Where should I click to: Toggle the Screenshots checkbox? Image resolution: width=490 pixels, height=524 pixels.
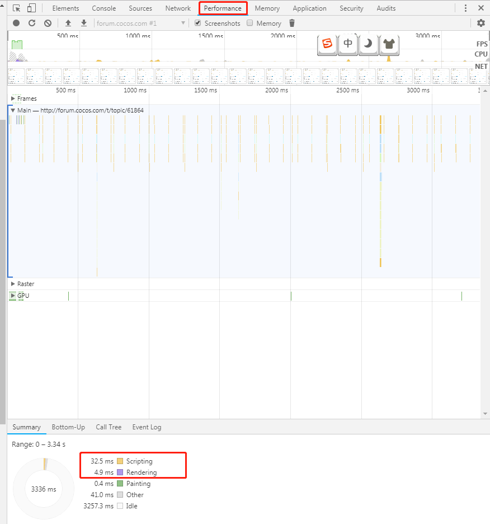198,23
